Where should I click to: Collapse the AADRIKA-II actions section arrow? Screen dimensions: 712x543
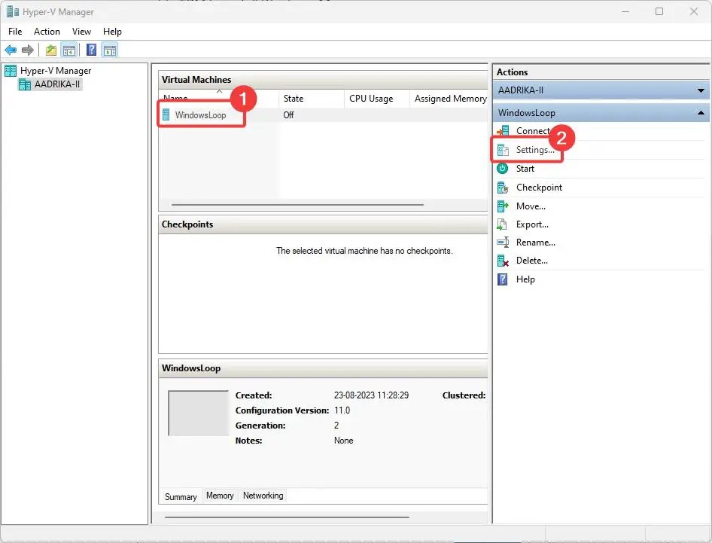(701, 90)
